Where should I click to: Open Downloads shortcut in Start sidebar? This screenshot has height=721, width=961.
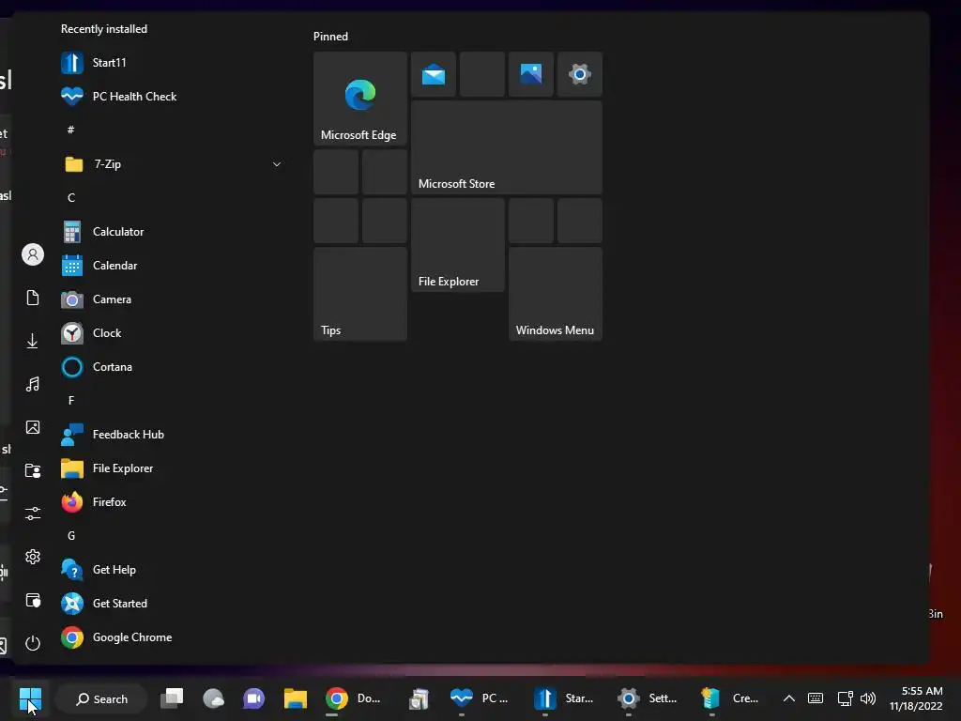(x=33, y=341)
